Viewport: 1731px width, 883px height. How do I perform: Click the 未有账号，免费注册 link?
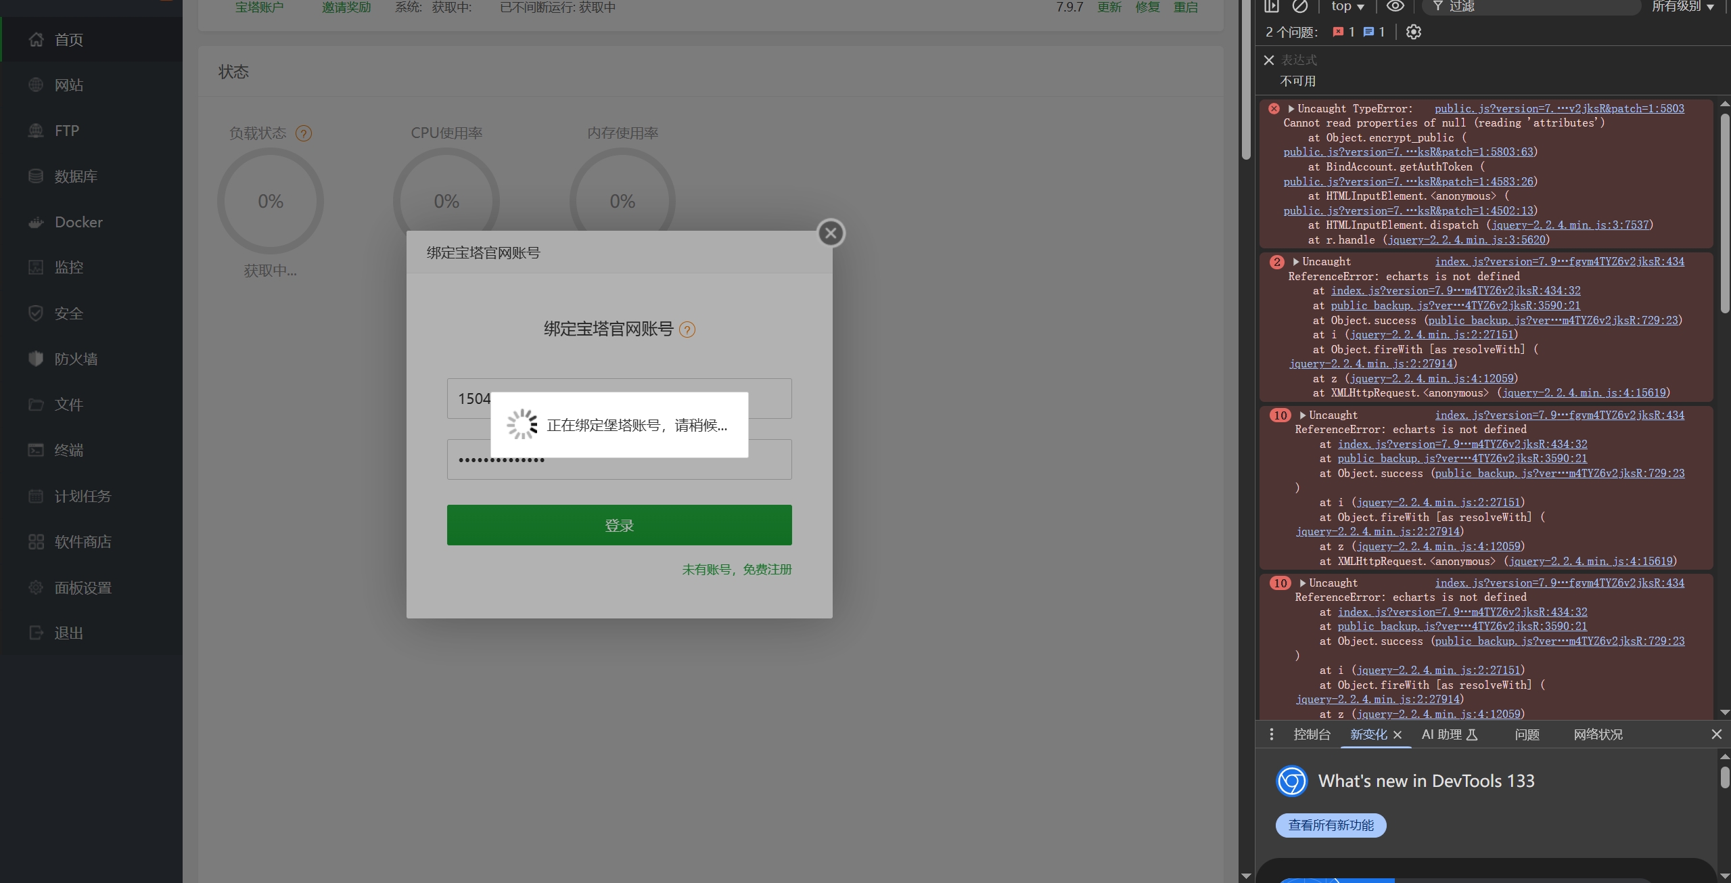point(737,569)
